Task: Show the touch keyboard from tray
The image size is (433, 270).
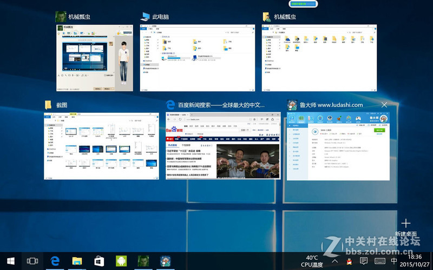Action: click(x=380, y=261)
